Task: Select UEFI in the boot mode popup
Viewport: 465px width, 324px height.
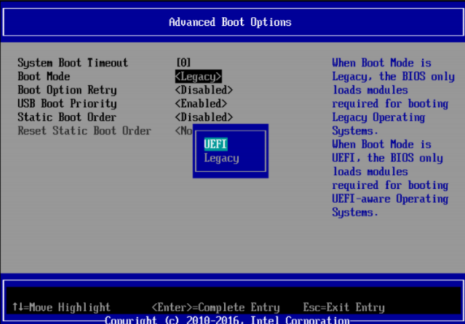Action: (x=216, y=144)
